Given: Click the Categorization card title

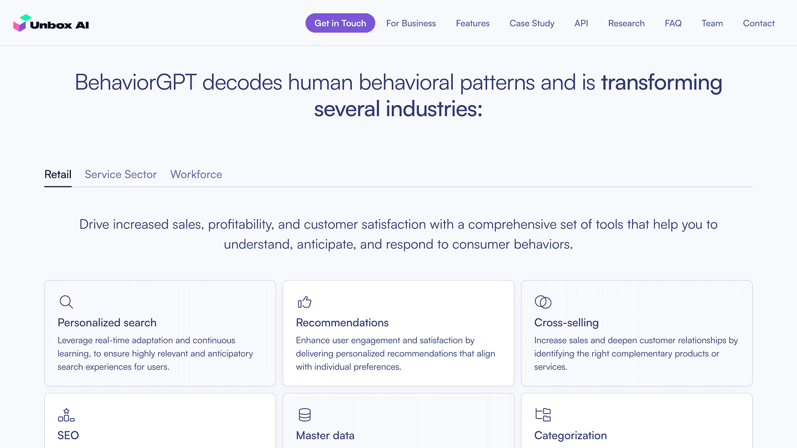Looking at the screenshot, I should point(571,435).
